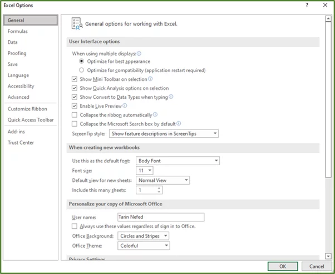Screen dimensions: 335x274
Task: Click the info icon beside multiple displays
Action: tap(139, 54)
